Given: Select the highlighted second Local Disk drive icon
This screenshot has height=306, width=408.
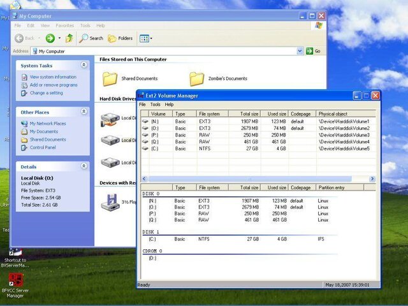Looking at the screenshot, I should click(110, 140).
